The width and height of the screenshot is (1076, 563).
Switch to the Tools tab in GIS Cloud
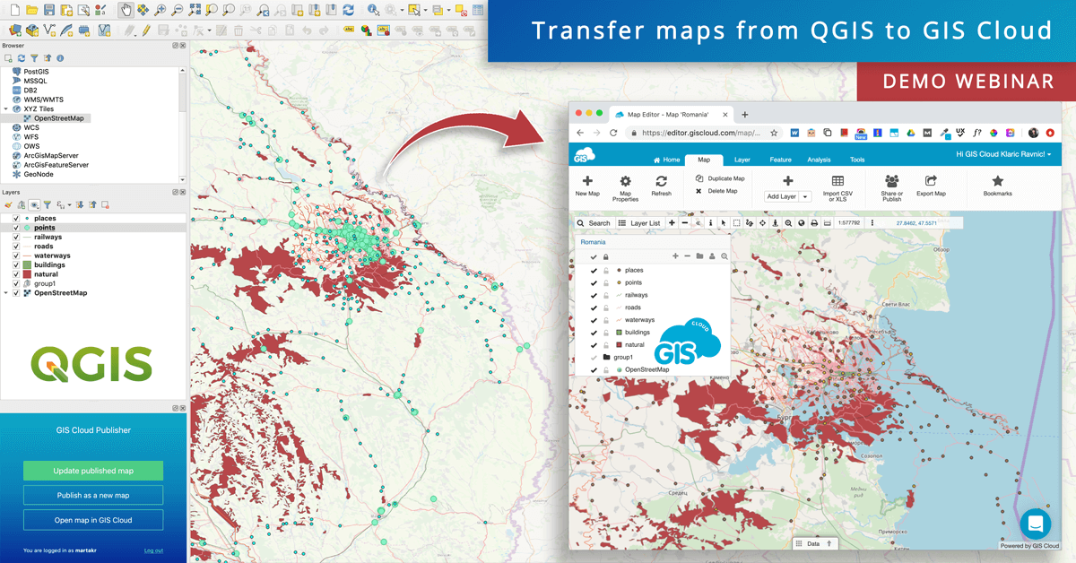pyautogui.click(x=857, y=160)
